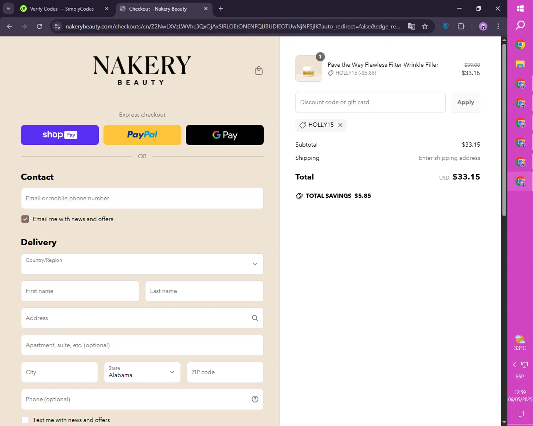Viewport: 533px width, 426px height.
Task: Reload the checkout page
Action: click(39, 26)
